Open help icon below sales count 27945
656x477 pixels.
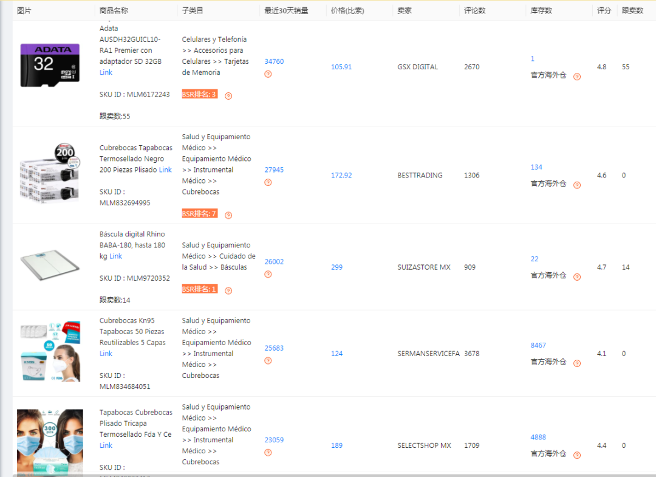point(267,182)
